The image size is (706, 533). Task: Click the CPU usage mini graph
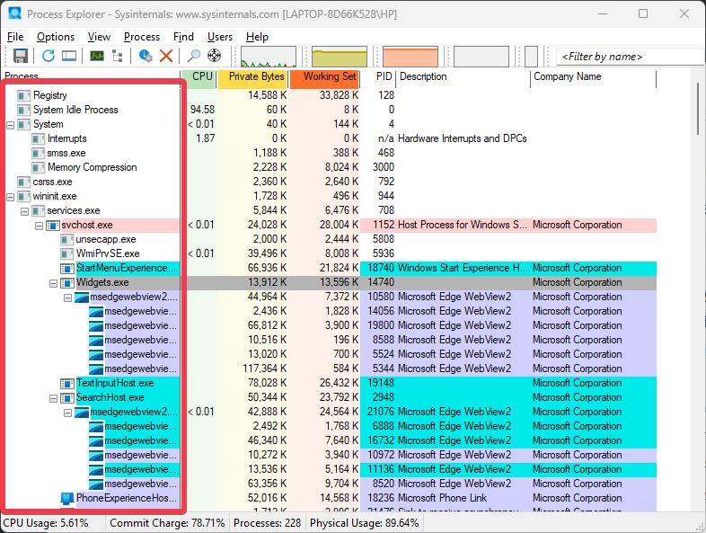269,57
